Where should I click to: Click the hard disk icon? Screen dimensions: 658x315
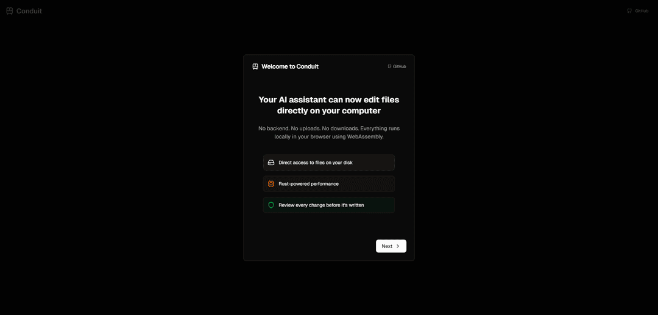271,162
